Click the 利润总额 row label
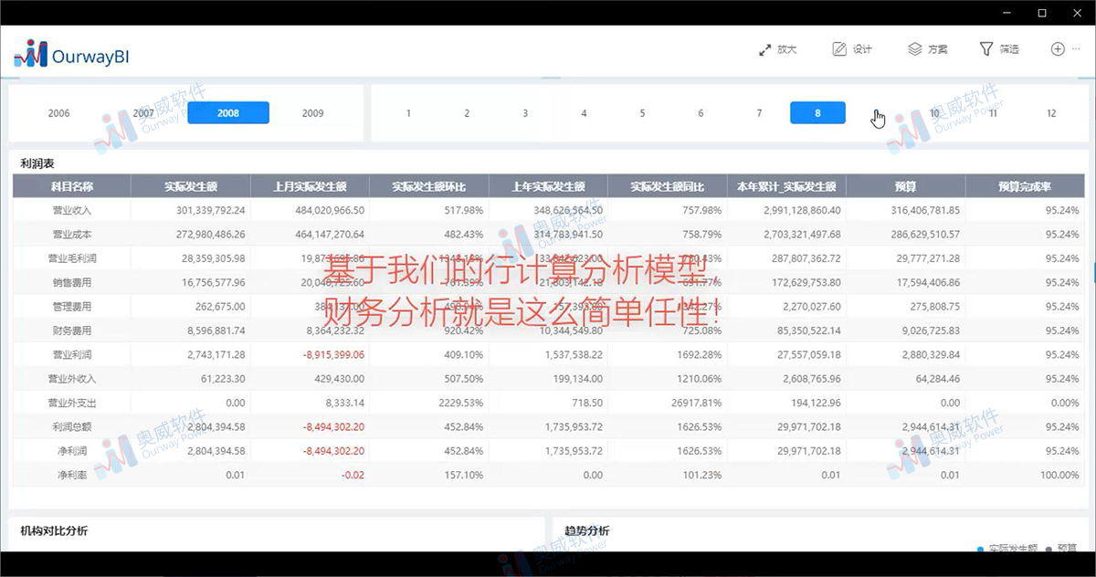Viewport: 1096px width, 577px height. 73,426
